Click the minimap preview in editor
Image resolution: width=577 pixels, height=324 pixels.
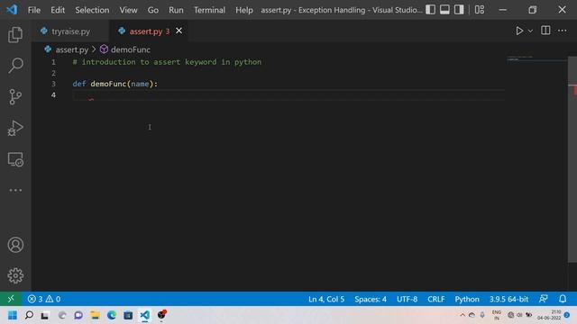pyautogui.click(x=536, y=58)
